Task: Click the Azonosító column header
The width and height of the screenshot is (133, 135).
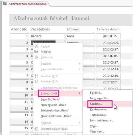Action: point(19,29)
